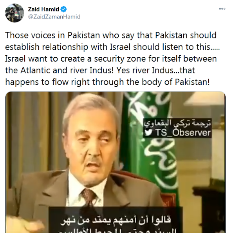Play the embedded video of the man speaking
The width and height of the screenshot is (233, 233).
point(116,162)
